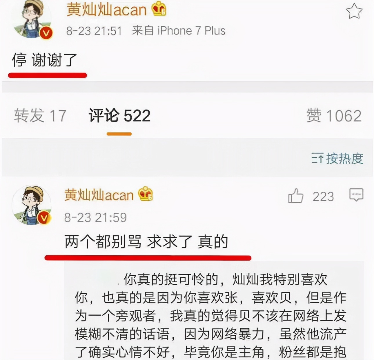
Task: Tap the crown membership badge on the post header
Action: coord(159,9)
